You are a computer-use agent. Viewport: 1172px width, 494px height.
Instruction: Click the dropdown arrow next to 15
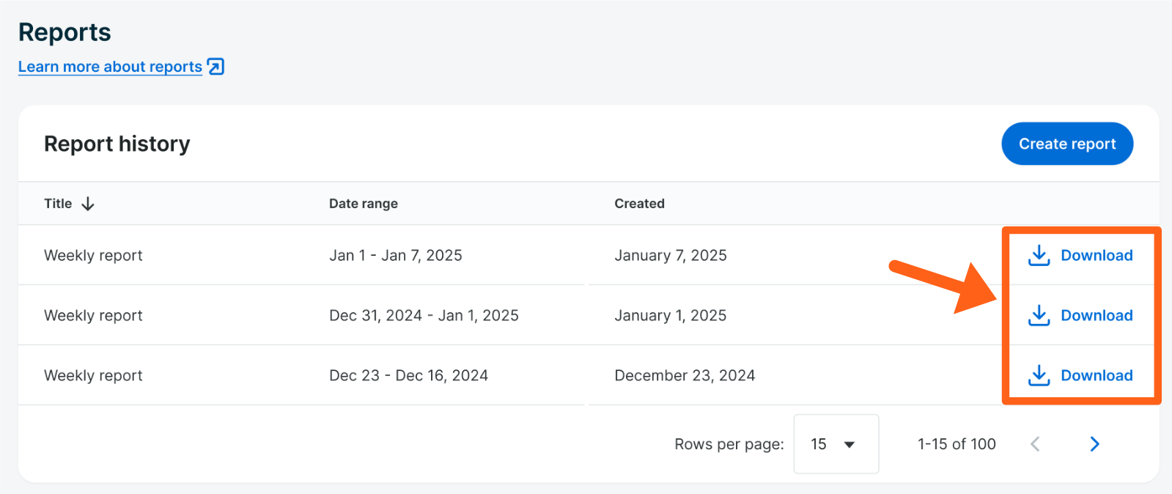pos(849,444)
